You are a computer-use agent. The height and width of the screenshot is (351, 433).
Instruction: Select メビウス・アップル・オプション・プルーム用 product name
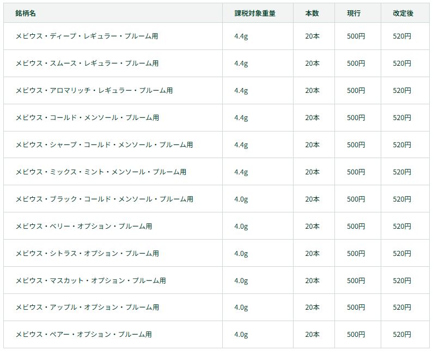click(87, 308)
